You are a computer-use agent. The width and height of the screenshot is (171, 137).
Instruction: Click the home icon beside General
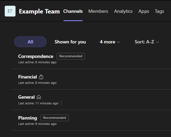click(39, 97)
